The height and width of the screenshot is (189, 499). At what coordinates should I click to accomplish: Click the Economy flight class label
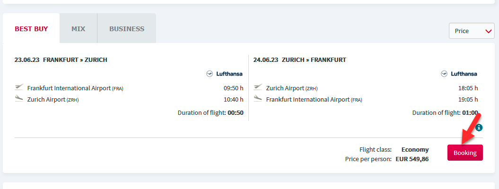(x=415, y=150)
